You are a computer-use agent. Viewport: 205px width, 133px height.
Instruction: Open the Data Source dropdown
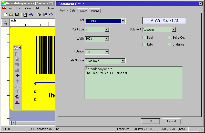coord(123,61)
